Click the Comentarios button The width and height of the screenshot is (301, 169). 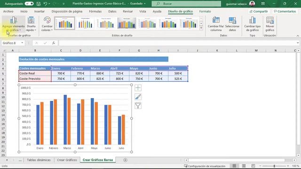pos(285,11)
